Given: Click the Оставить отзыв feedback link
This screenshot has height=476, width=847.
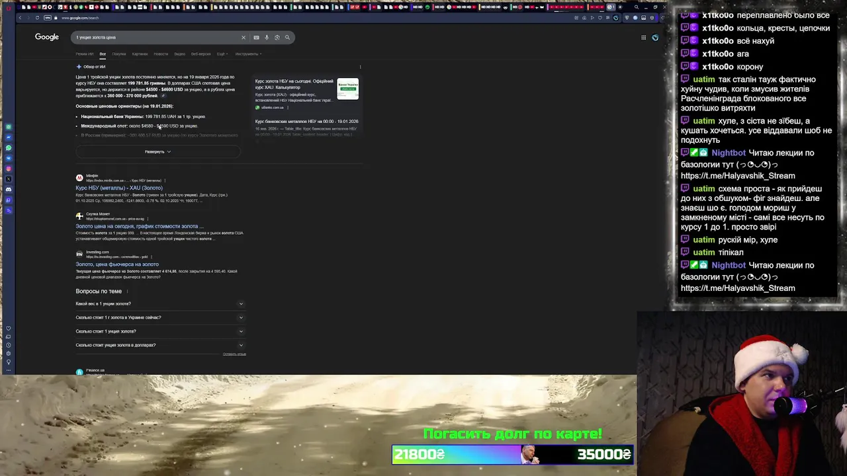Looking at the screenshot, I should [234, 354].
